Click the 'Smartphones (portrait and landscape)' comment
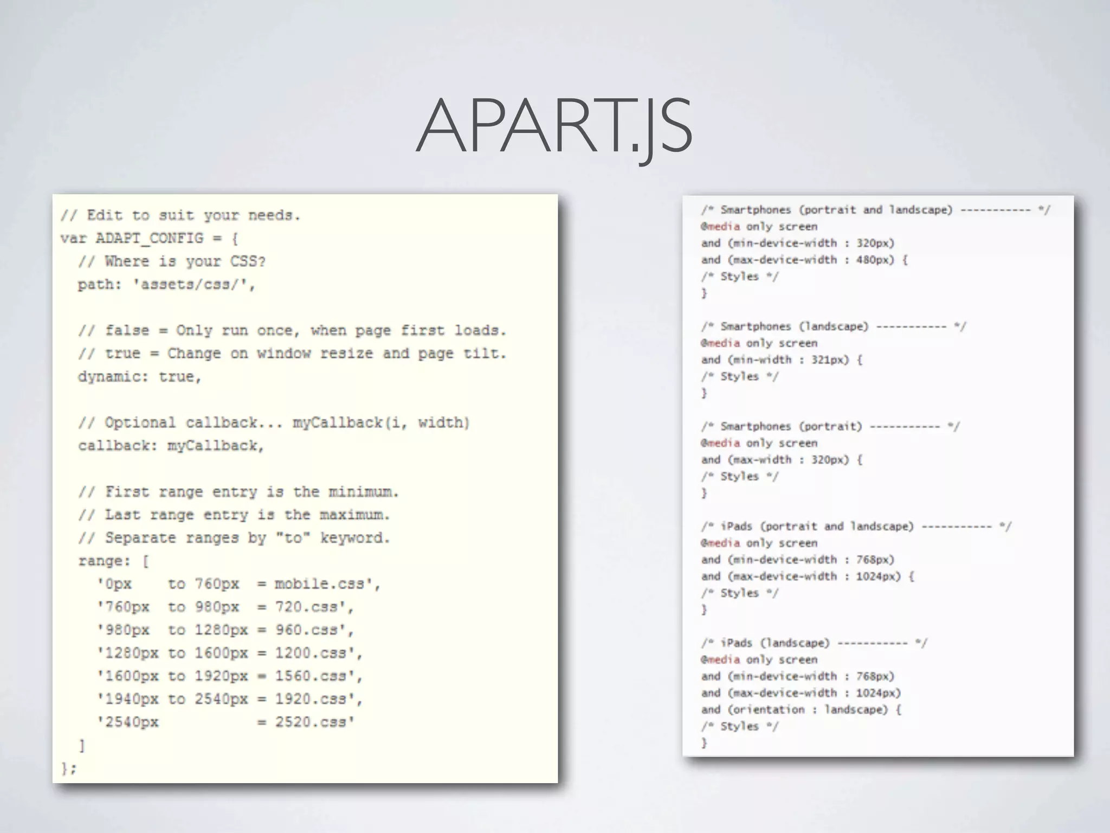This screenshot has height=833, width=1110. pyautogui.click(x=875, y=210)
